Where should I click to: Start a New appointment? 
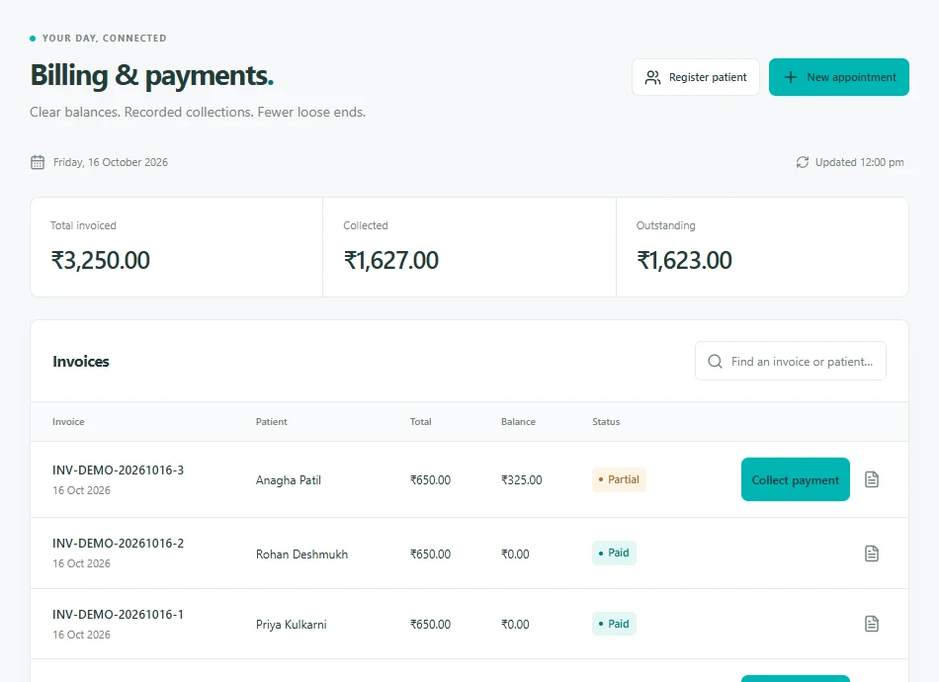coord(839,77)
